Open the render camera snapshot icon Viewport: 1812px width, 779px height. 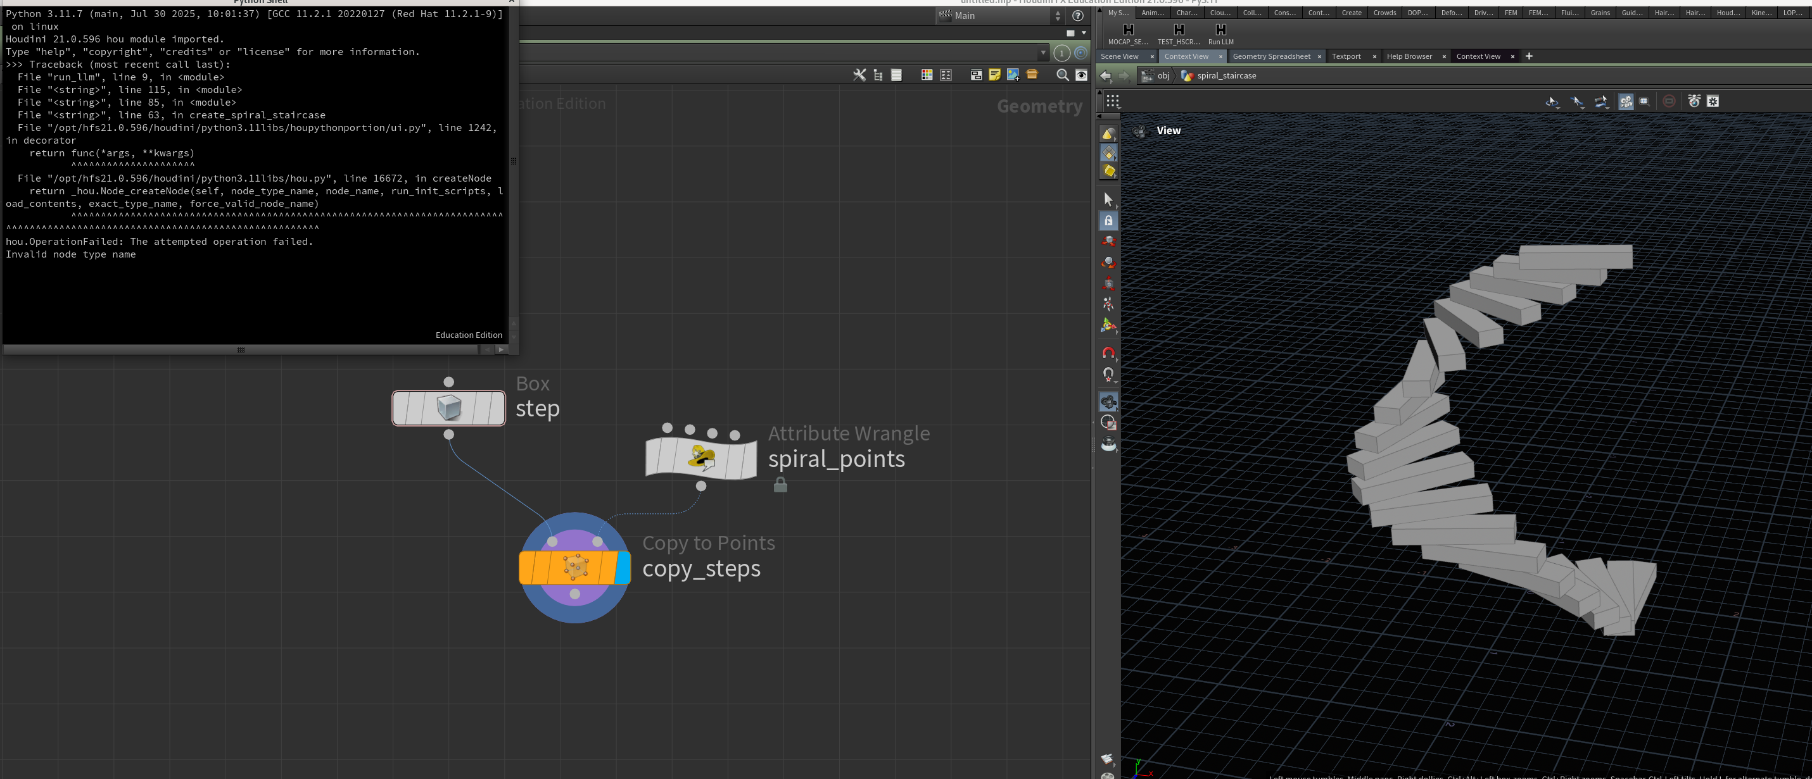tap(1694, 101)
